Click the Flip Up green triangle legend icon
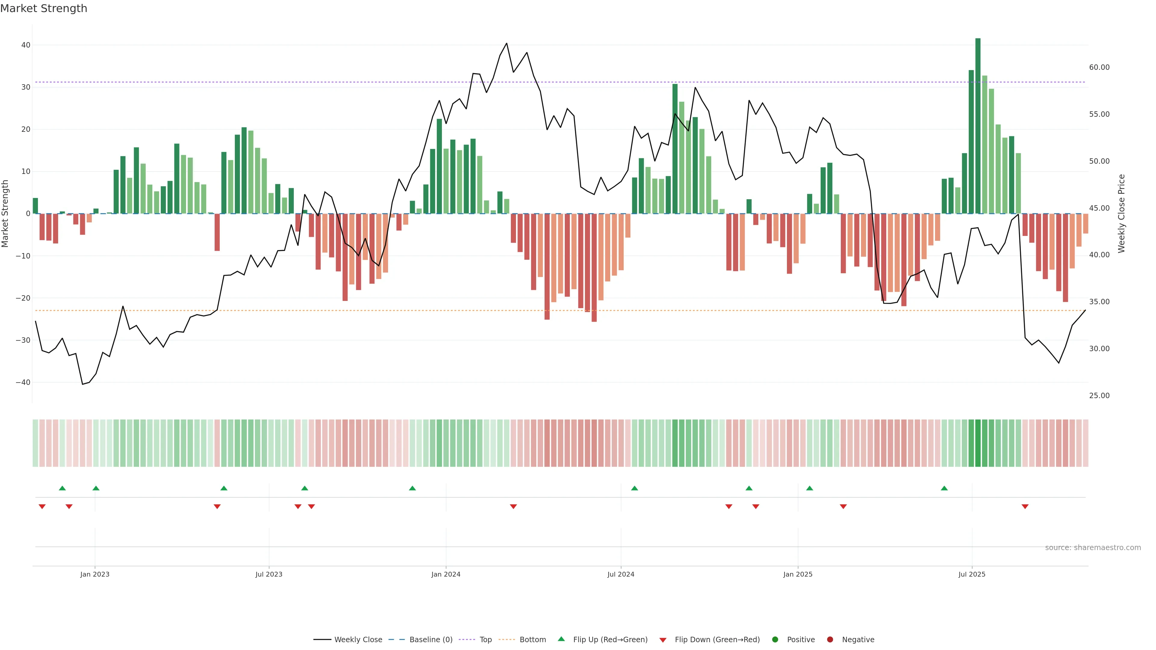1156x650 pixels. (561, 639)
